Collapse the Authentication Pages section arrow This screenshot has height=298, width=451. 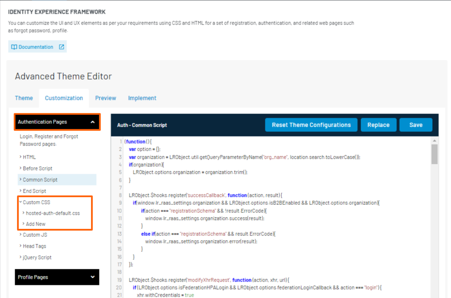[x=93, y=122]
